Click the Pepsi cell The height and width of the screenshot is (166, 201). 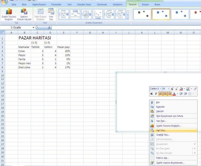pos(24,55)
